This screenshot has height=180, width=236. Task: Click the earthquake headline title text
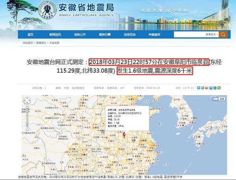coord(124,66)
